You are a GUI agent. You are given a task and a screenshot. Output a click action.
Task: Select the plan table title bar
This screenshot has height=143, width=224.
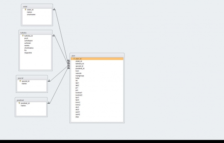[x=97, y=56]
